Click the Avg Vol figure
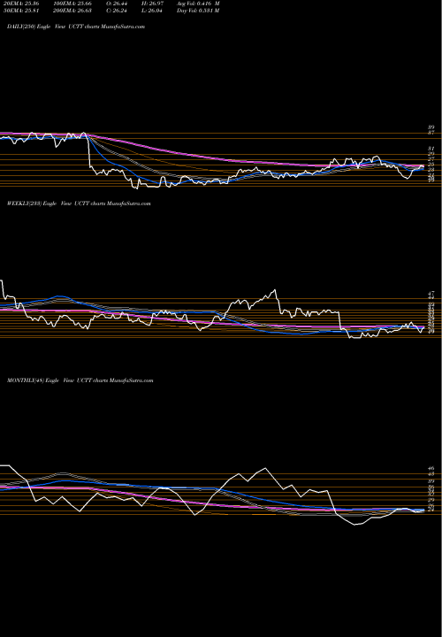This screenshot has height=637, width=442. (199, 4)
